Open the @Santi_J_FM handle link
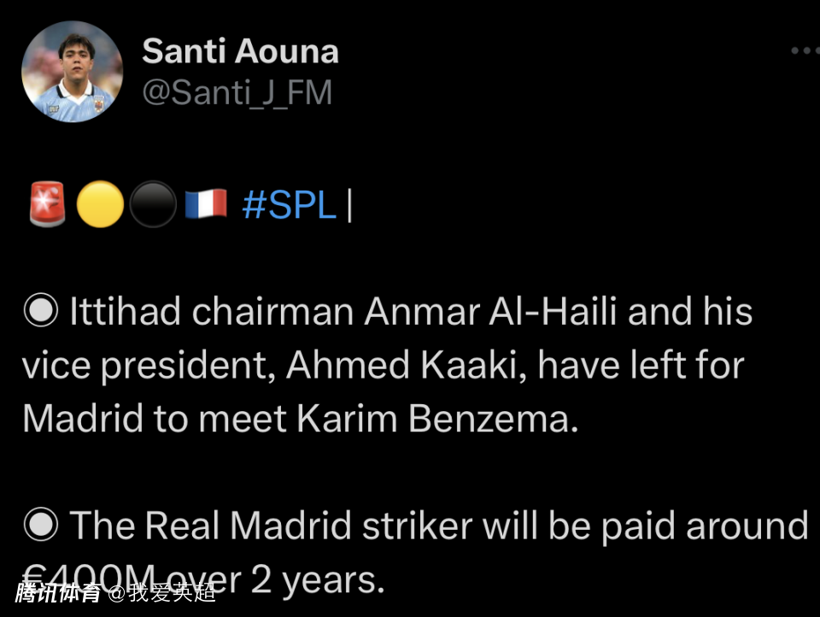Image resolution: width=820 pixels, height=617 pixels. (x=237, y=93)
